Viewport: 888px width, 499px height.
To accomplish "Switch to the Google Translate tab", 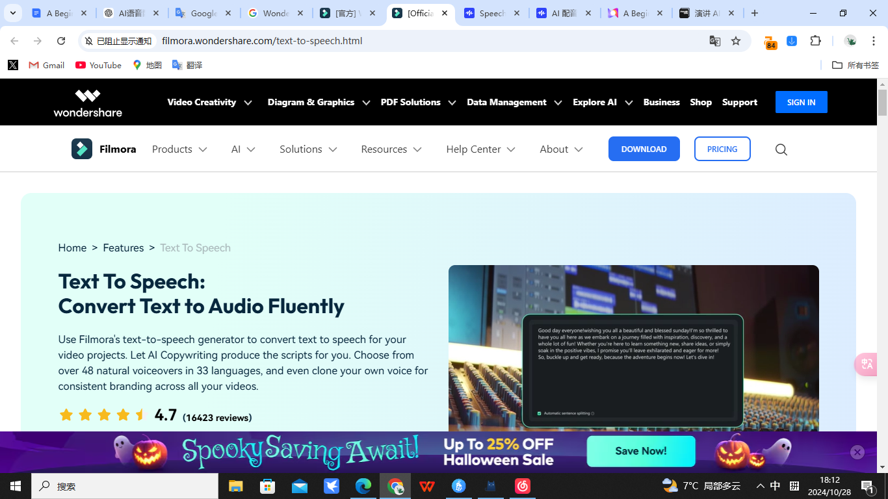I will (203, 14).
